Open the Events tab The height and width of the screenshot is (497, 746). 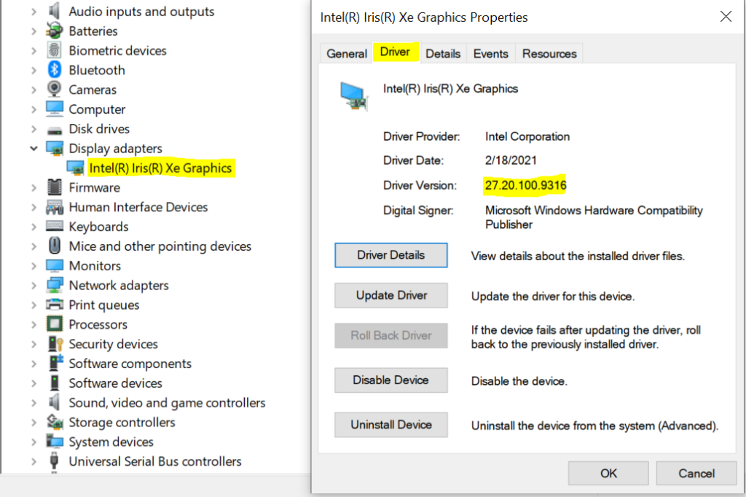tap(490, 52)
